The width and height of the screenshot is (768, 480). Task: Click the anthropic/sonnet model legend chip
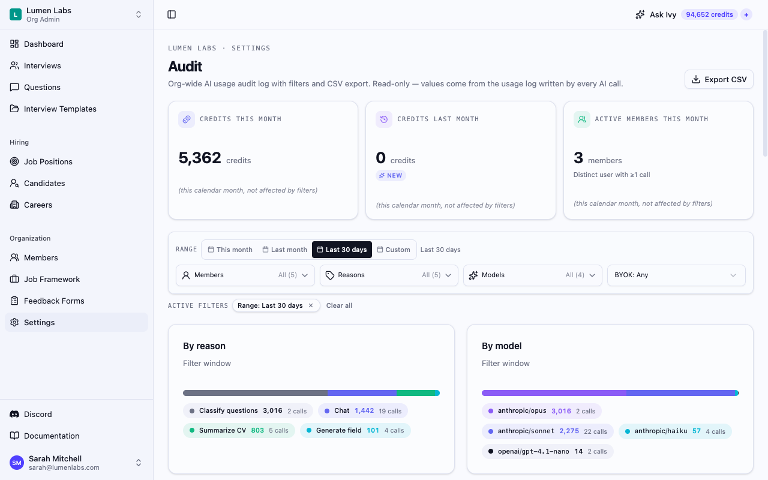pyautogui.click(x=548, y=431)
